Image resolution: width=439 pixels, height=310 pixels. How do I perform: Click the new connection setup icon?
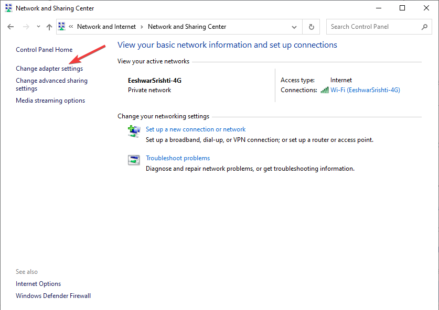click(134, 131)
